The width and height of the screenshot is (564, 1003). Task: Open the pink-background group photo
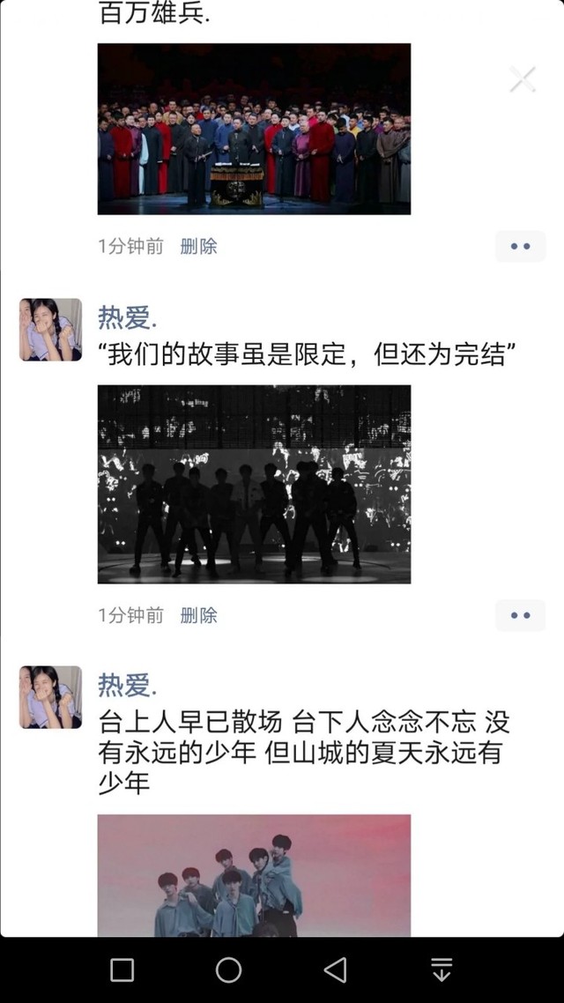(x=254, y=876)
